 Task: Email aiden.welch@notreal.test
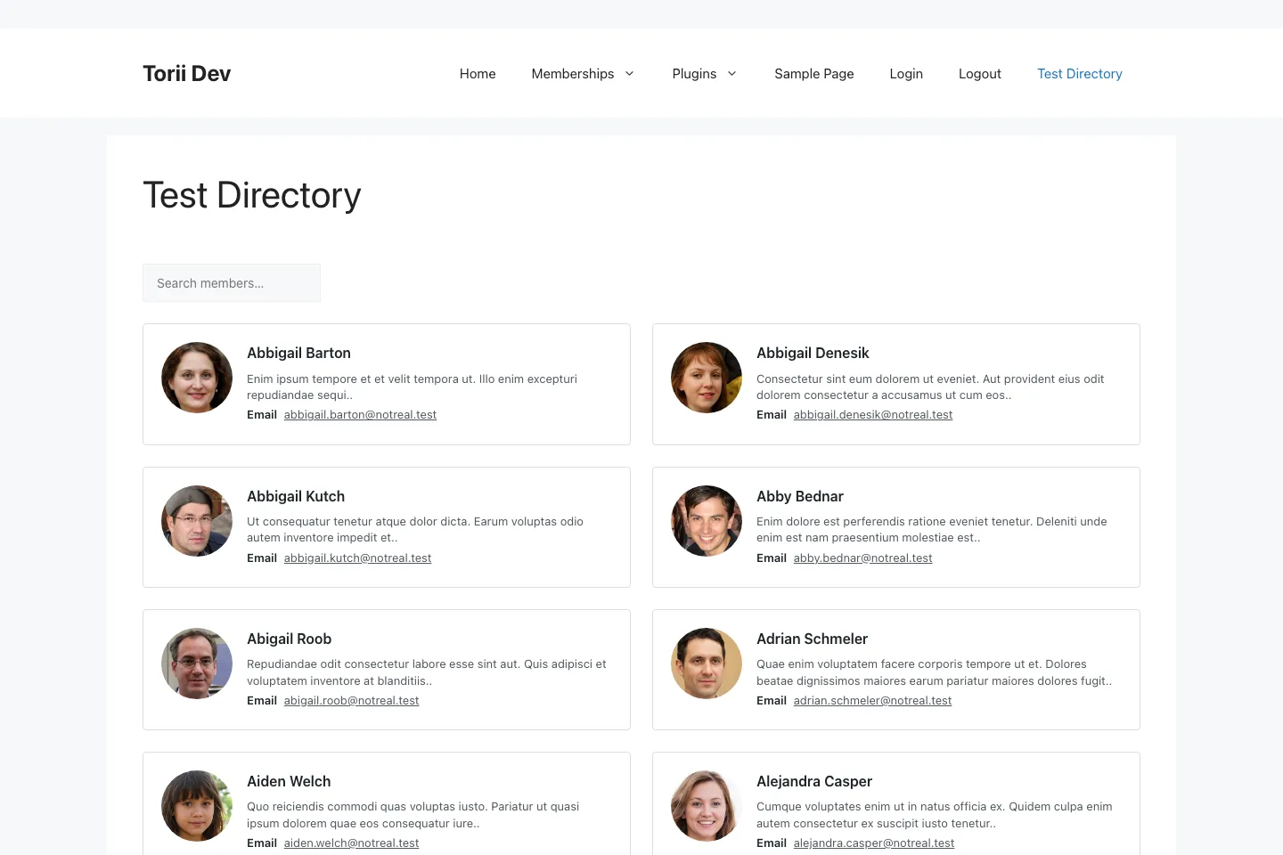click(x=351, y=843)
